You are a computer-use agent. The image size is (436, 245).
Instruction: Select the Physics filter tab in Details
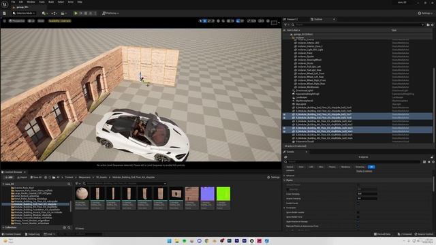pyautogui.click(x=332, y=167)
